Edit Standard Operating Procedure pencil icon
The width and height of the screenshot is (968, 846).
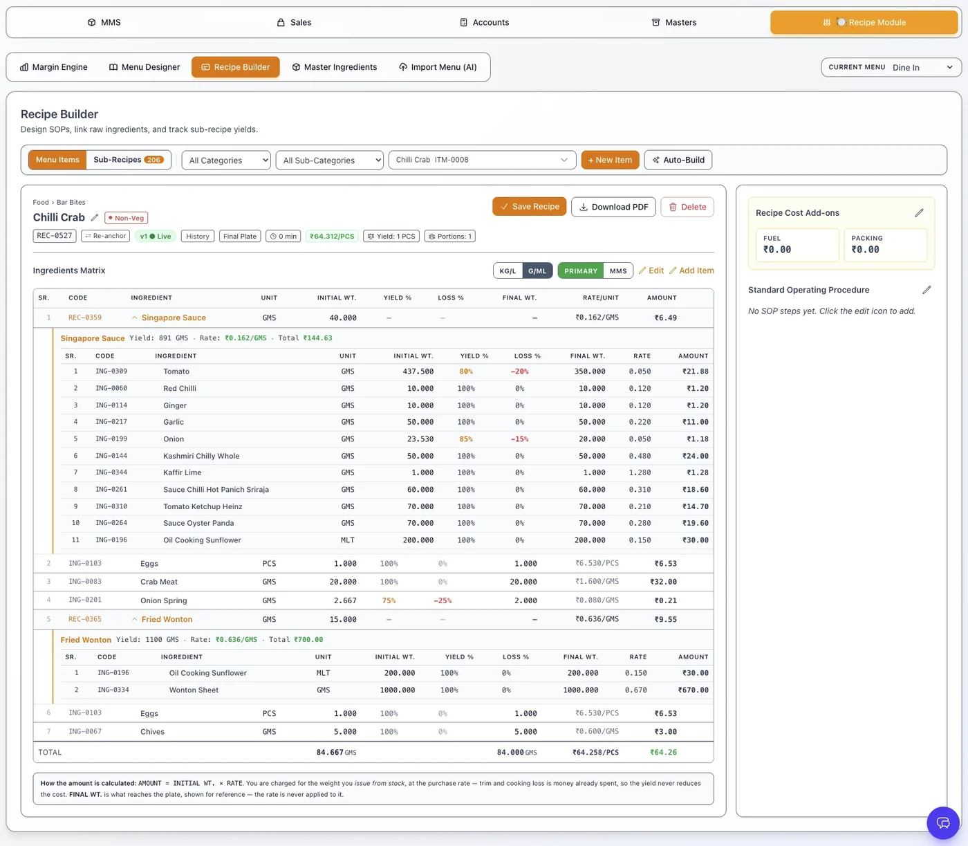point(927,290)
